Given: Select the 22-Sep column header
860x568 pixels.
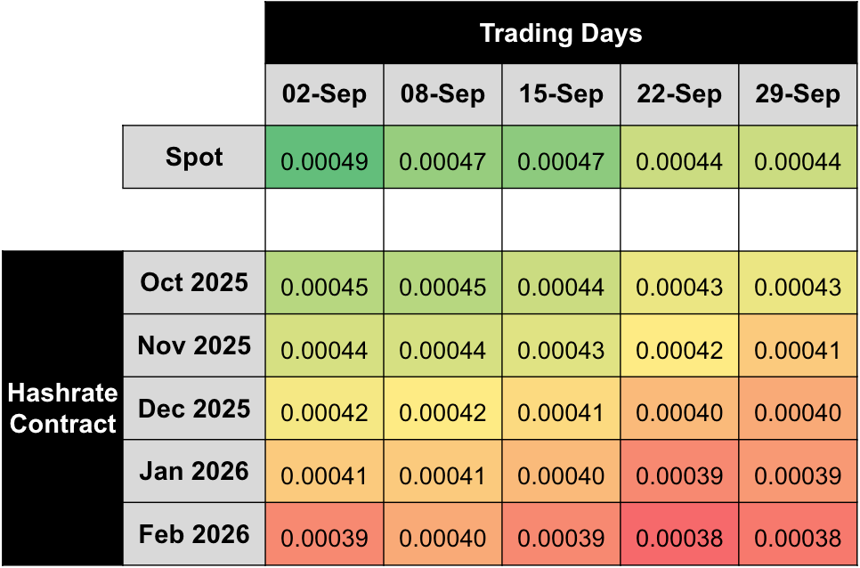Looking at the screenshot, I should point(679,94).
